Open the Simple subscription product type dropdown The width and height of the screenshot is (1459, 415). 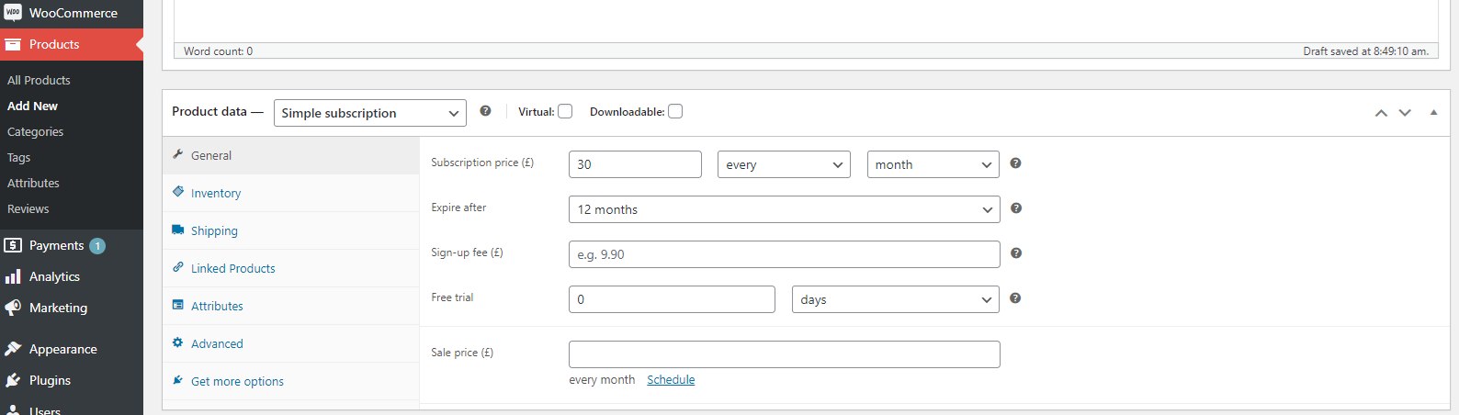coord(369,113)
